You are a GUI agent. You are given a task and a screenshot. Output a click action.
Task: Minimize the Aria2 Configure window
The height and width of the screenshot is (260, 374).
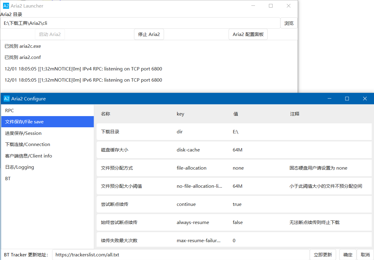(329, 99)
